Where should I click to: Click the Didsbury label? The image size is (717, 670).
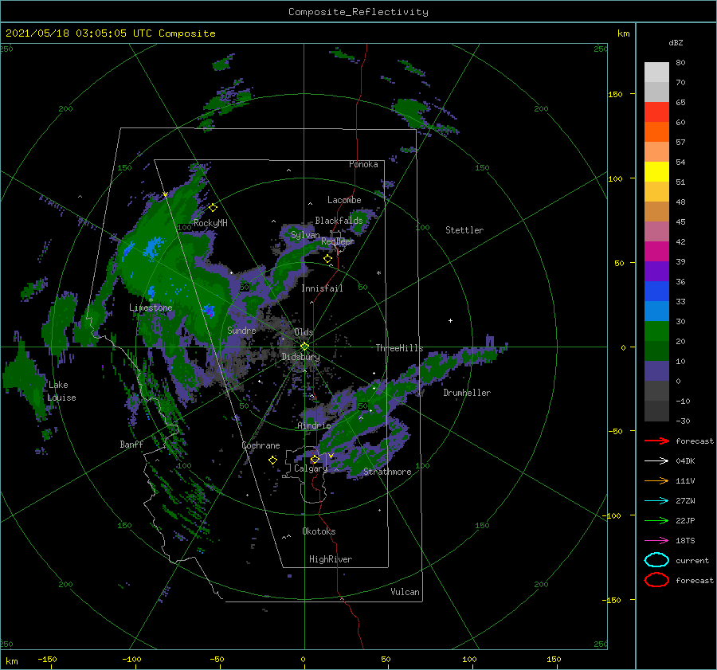point(300,357)
